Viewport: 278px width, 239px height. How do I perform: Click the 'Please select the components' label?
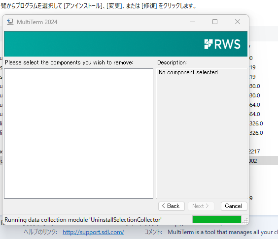[69, 62]
